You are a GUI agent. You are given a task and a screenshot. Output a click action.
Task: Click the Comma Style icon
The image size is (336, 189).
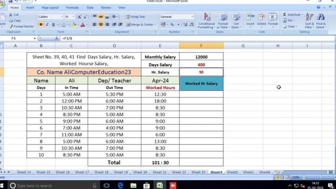coord(178,25)
